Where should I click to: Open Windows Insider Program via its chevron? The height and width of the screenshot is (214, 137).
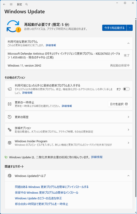[128, 143]
